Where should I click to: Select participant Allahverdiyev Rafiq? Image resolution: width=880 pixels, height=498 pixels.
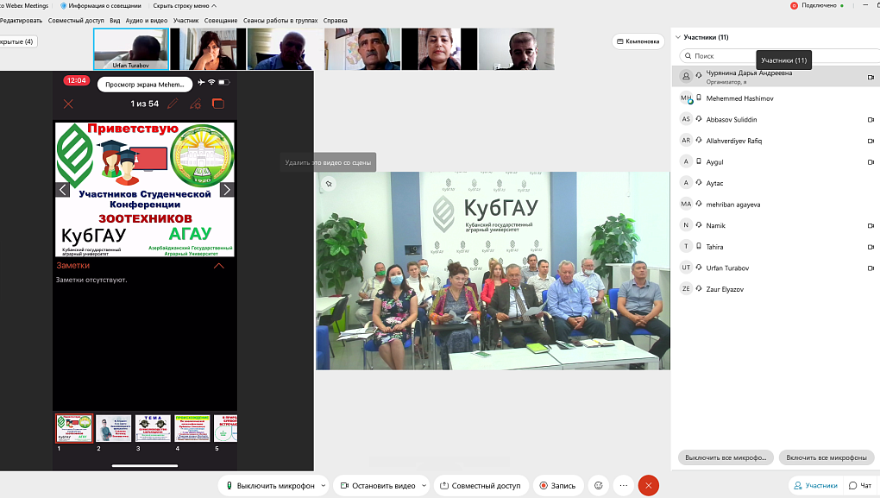pos(776,141)
